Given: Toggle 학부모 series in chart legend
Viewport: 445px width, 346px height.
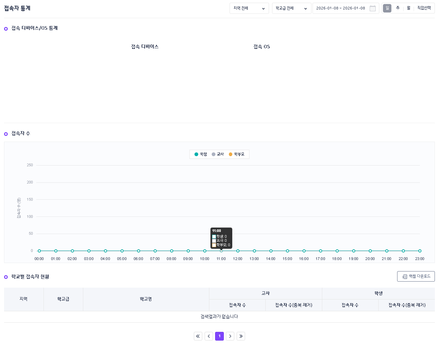Looking at the screenshot, I should pyautogui.click(x=237, y=154).
